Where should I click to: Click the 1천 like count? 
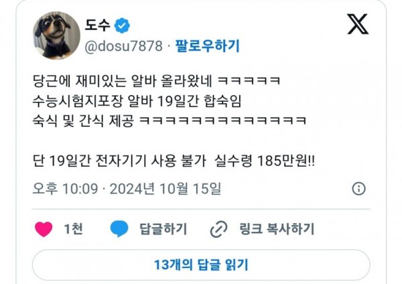(x=73, y=229)
